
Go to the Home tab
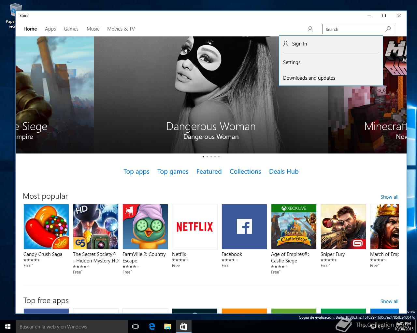[30, 29]
